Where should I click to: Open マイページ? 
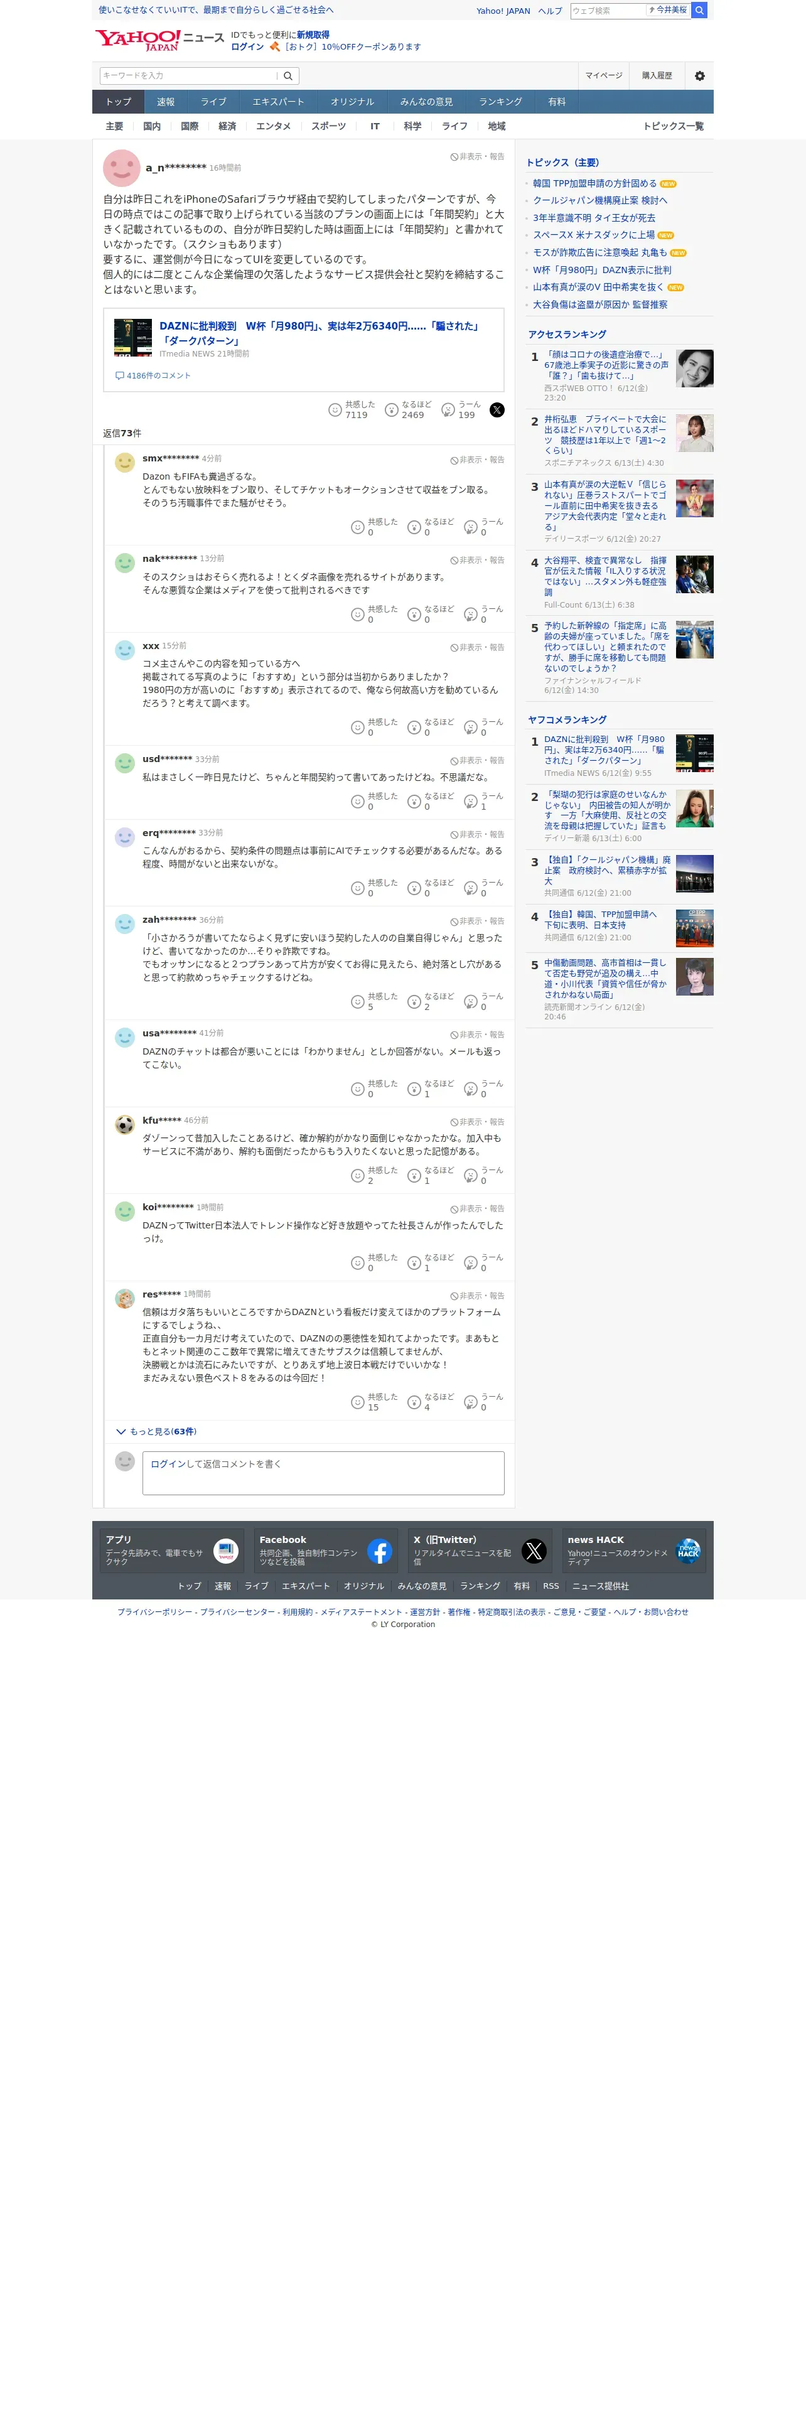point(603,76)
